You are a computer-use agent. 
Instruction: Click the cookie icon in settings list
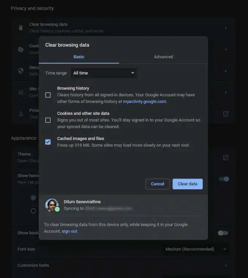point(21,50)
